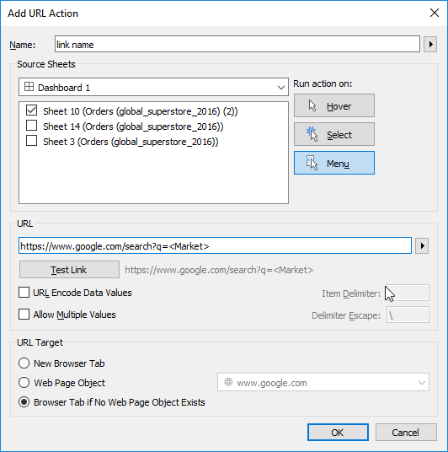Click the globe icon in the web page object box
Screen dimensions: 448x452
coord(228,382)
